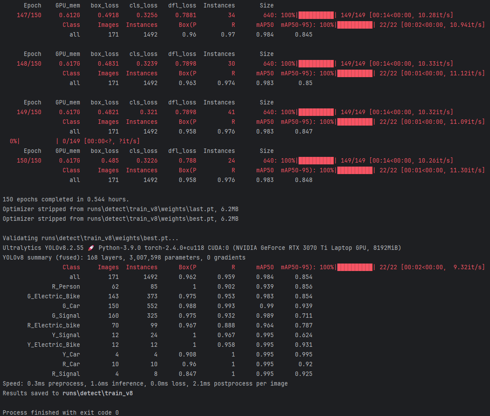The image size is (490, 416).
Task: Click the final validation speed '9.32it/s'
Action: coord(469,267)
